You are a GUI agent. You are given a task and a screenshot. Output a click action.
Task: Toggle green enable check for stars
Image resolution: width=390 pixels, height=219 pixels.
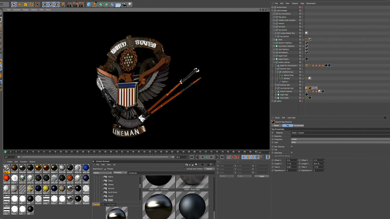(304, 40)
